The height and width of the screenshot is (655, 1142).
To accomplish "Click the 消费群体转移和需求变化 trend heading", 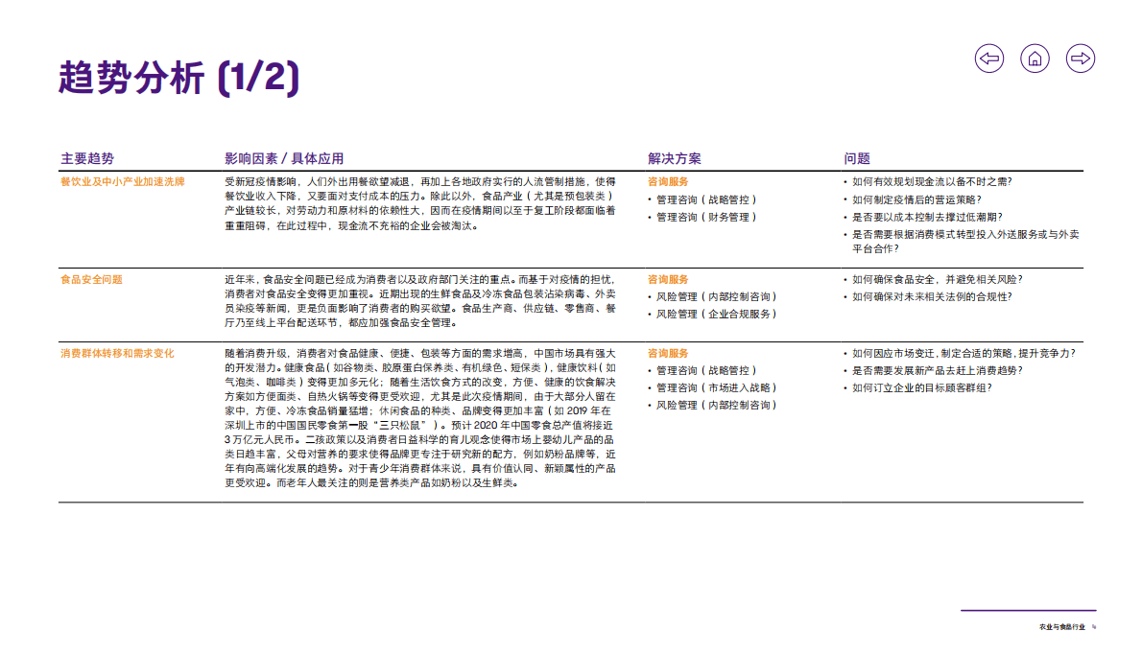I will click(117, 353).
